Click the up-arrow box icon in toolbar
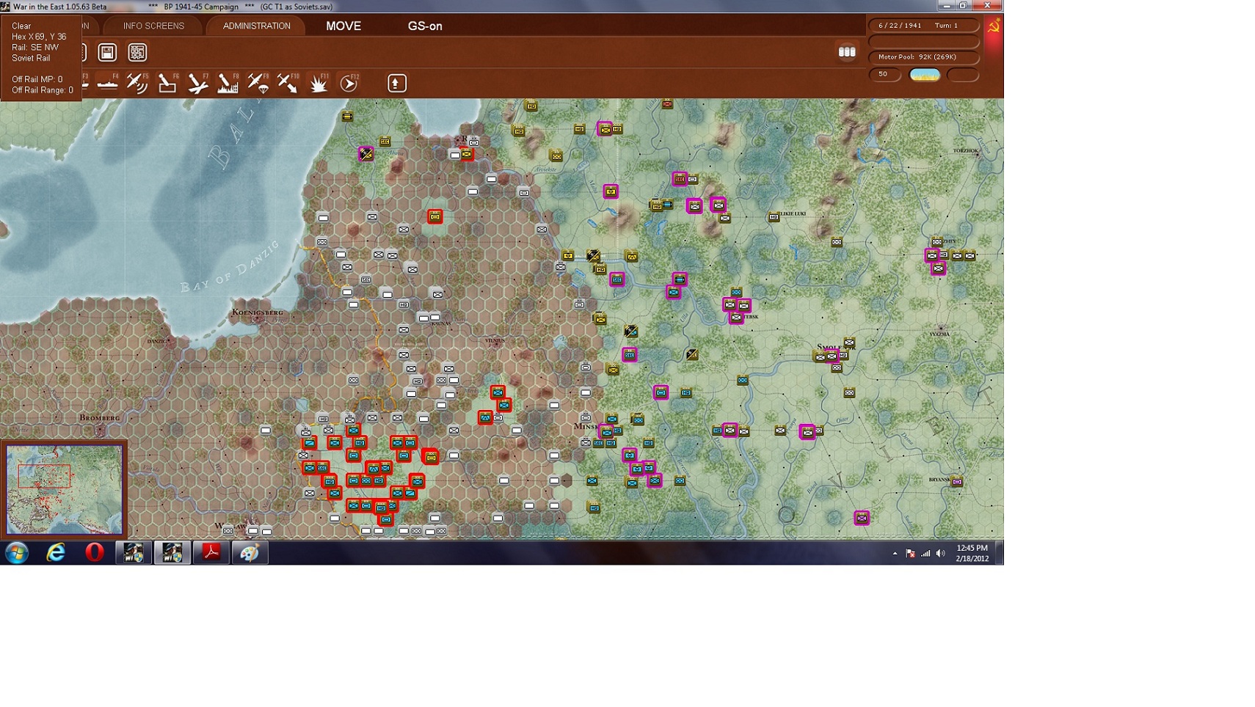 (x=397, y=83)
